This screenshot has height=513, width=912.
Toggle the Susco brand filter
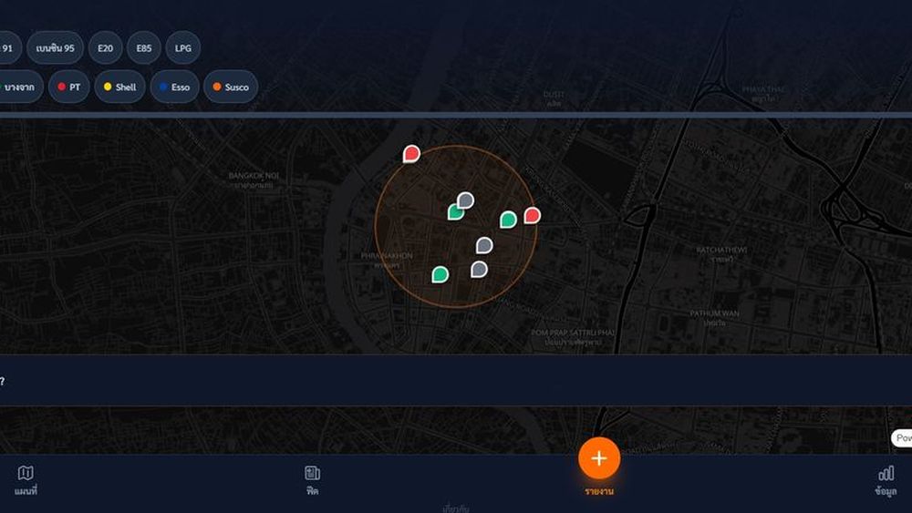click(231, 87)
